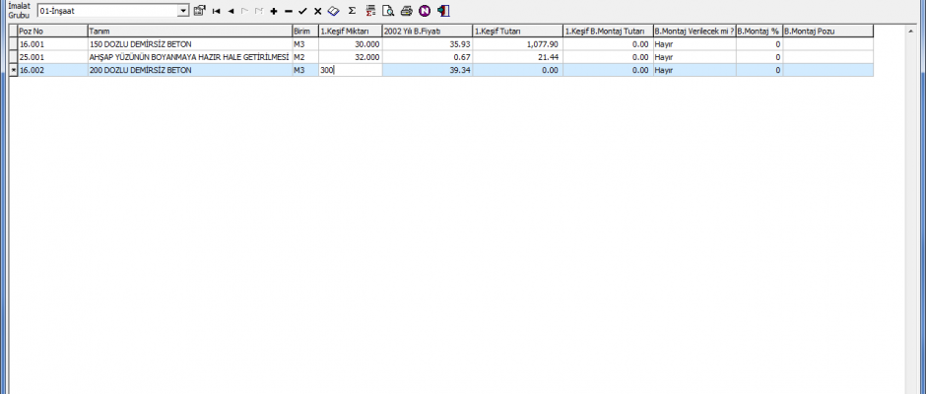Click the sigma sum icon
Image resolution: width=926 pixels, height=394 pixels.
click(352, 11)
